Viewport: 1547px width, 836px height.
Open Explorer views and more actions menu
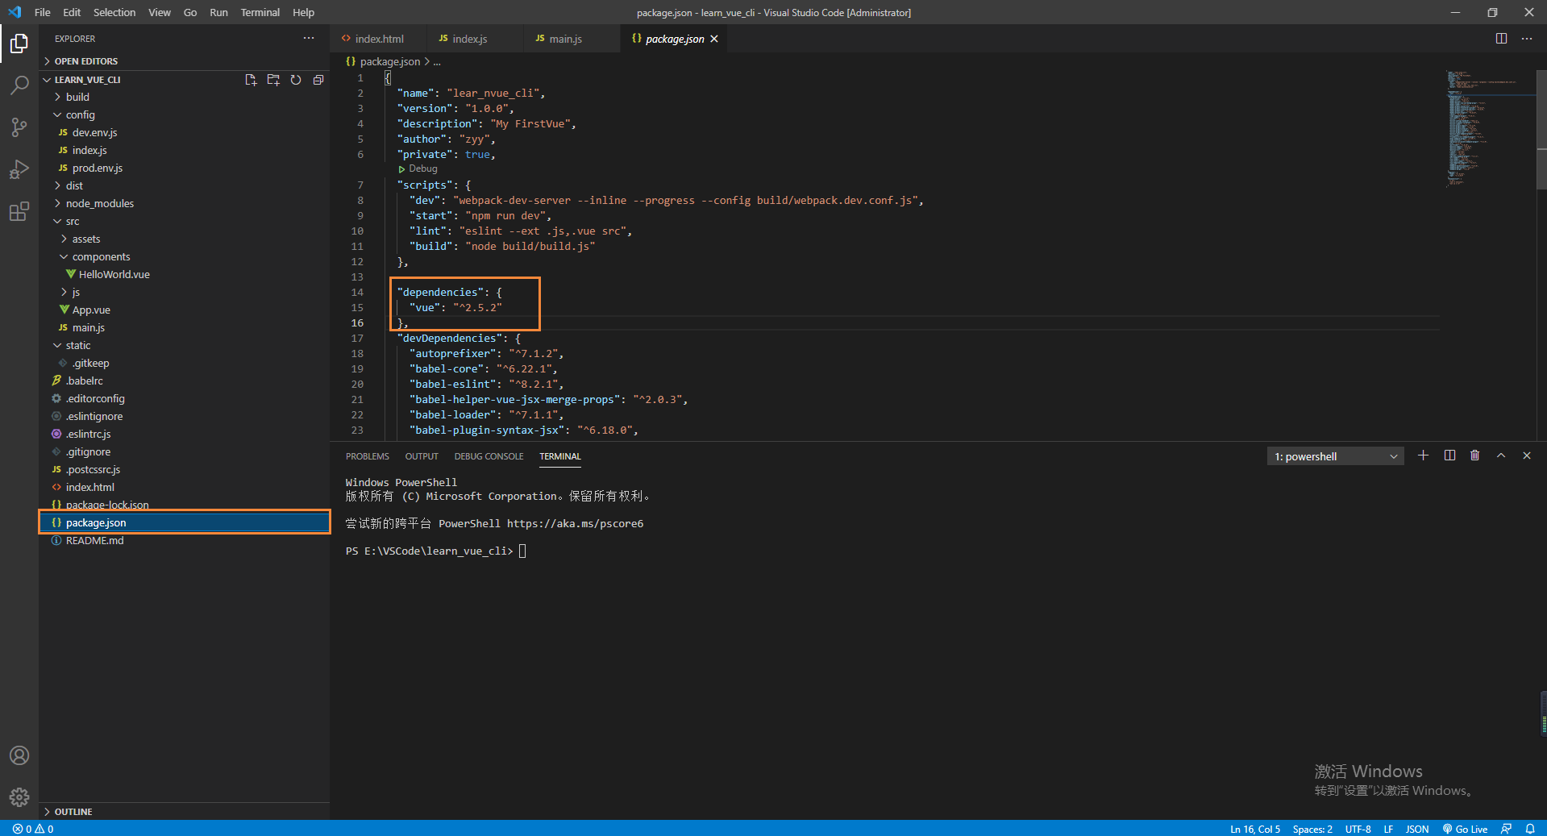(309, 38)
